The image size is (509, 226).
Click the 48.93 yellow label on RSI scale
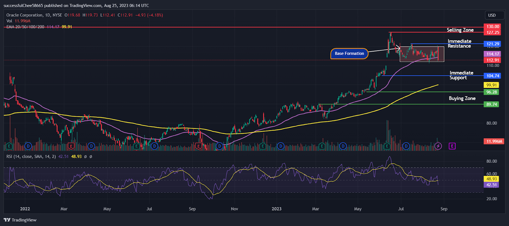tap(492, 179)
